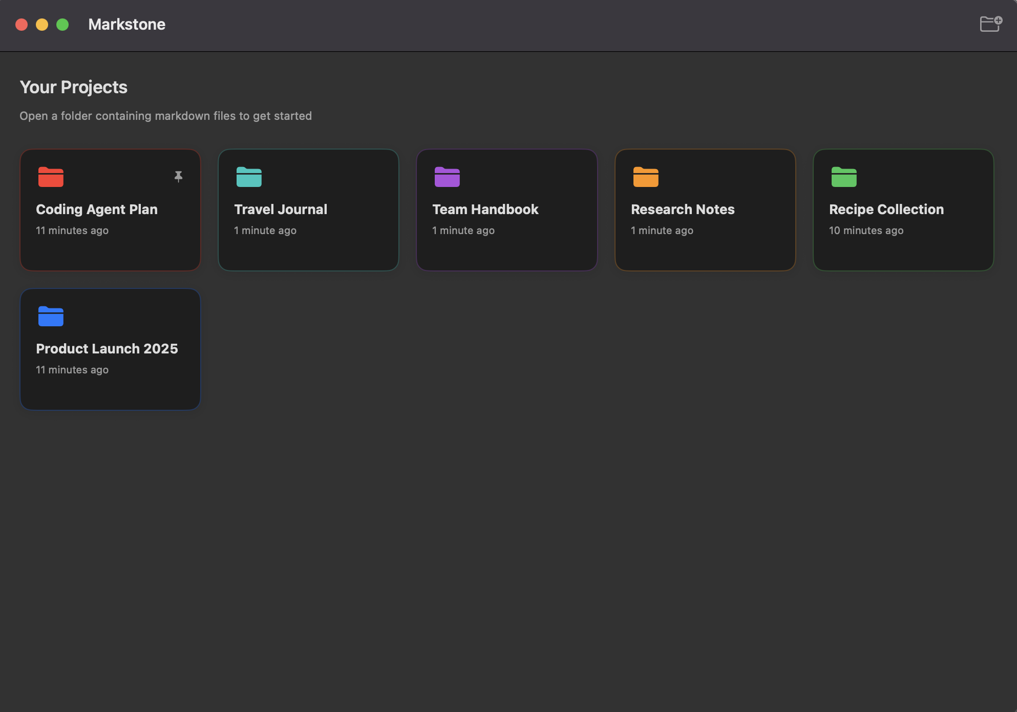Click the green zoom traffic light button
The width and height of the screenshot is (1017, 712).
point(62,24)
